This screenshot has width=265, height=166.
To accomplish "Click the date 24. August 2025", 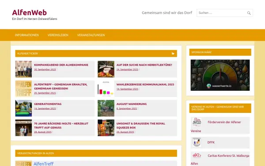I will pyautogui.click(x=125, y=132).
